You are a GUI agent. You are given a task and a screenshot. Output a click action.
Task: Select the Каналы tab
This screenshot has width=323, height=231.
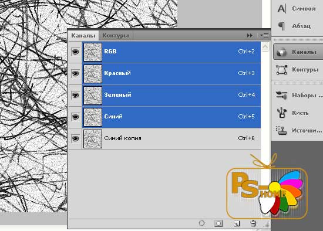83,35
